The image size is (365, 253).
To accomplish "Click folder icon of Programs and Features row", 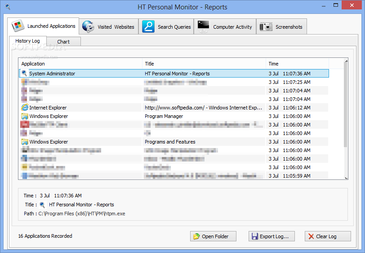I will click(x=24, y=141).
